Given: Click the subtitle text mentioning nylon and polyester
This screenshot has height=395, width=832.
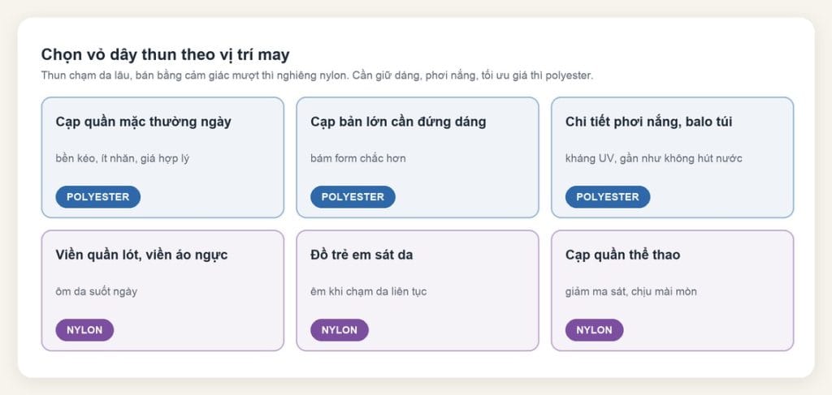Looking at the screenshot, I should point(318,75).
